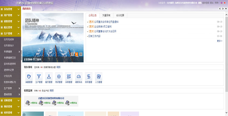Select the purple skin color swatch
The height and width of the screenshot is (116, 228).
click(222, 3)
